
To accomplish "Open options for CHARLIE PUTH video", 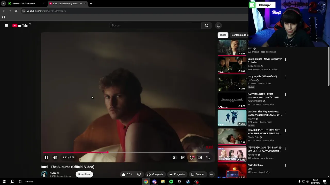I will [285, 131].
